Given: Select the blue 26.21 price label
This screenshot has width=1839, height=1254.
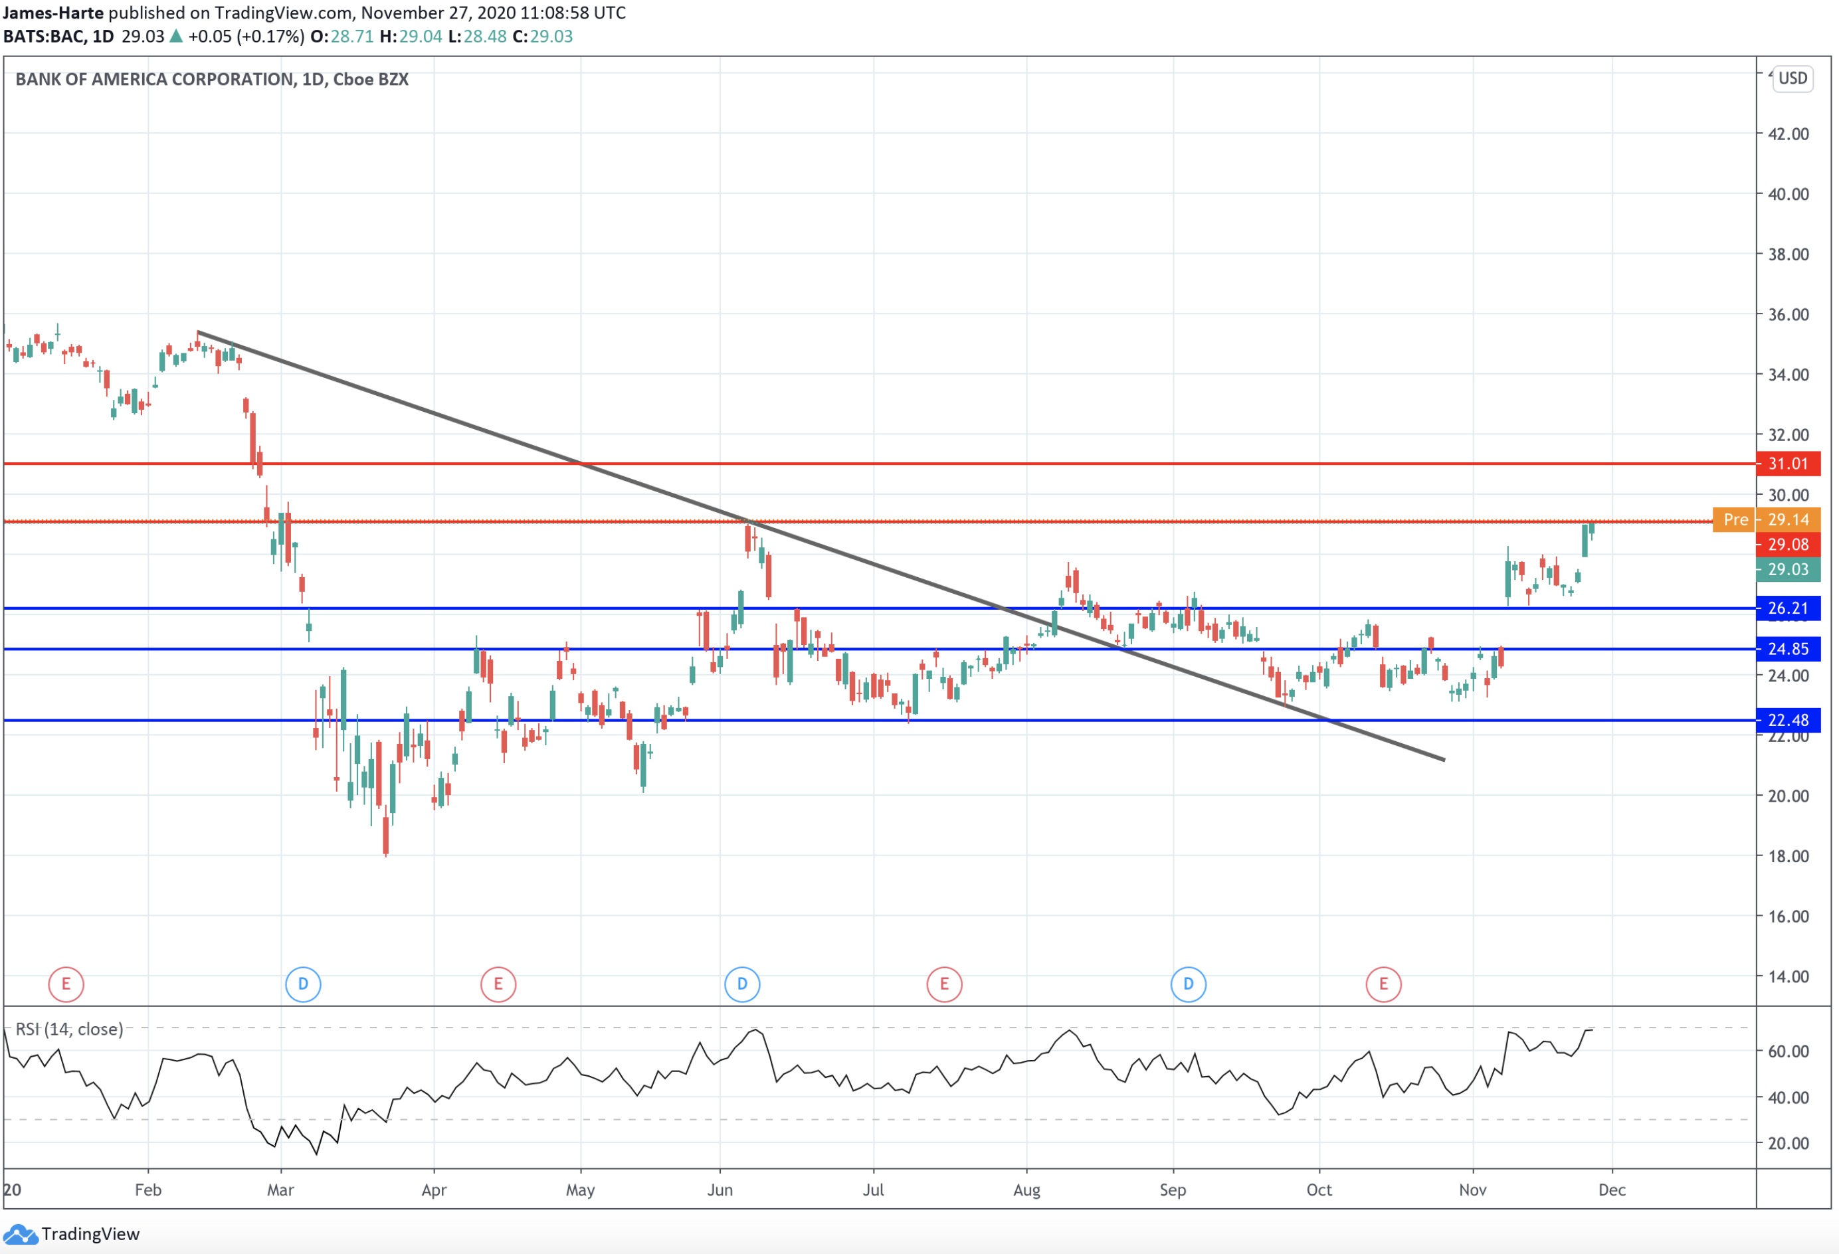Looking at the screenshot, I should 1788,608.
